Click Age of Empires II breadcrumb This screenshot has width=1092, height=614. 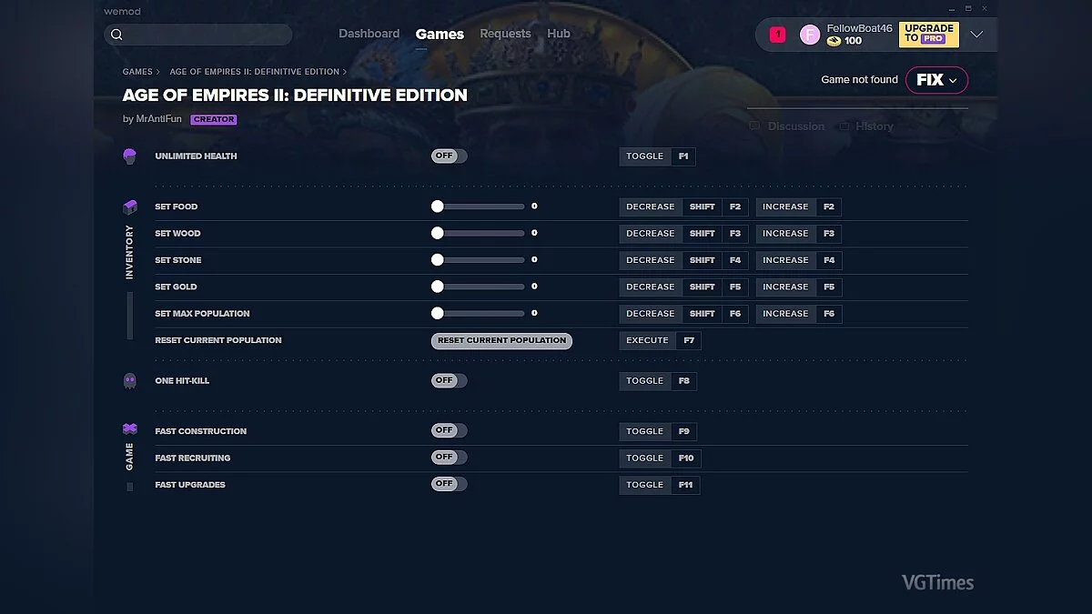tap(254, 72)
